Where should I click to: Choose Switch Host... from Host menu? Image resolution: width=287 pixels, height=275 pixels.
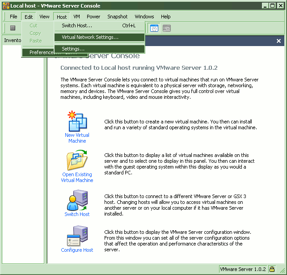(x=100, y=25)
